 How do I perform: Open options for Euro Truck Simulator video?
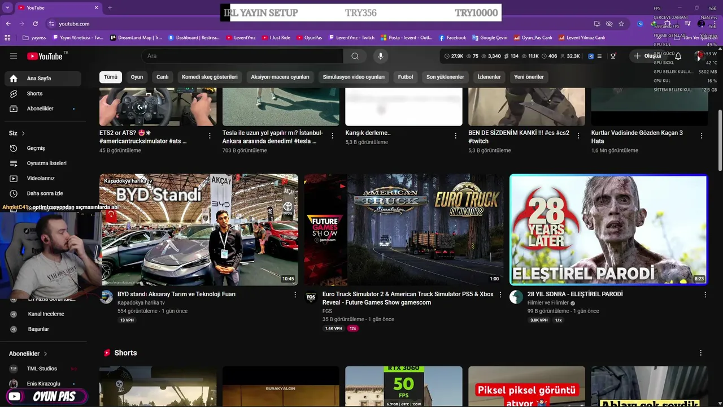(x=500, y=295)
